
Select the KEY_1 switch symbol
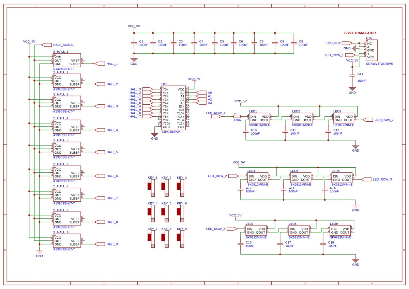[x=151, y=188]
